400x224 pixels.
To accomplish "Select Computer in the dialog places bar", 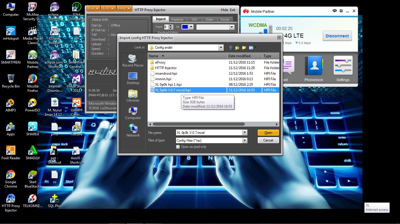I will click(x=133, y=113).
